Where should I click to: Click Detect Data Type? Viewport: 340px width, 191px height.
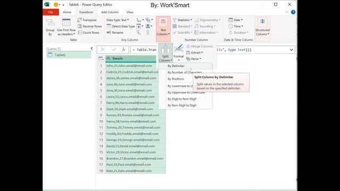click(x=121, y=26)
